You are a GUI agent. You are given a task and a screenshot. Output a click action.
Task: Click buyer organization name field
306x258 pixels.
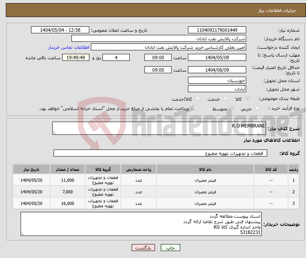[x=159, y=39]
